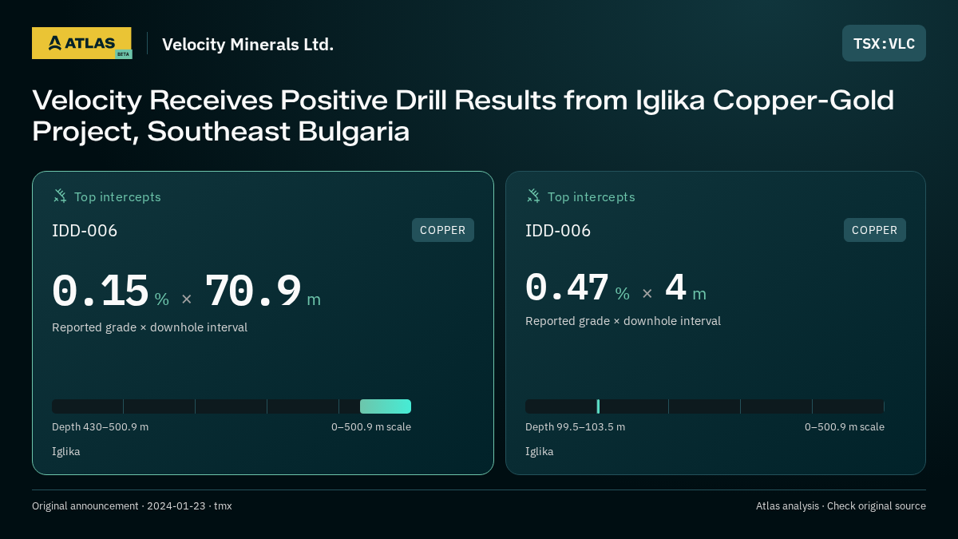Viewport: 958px width, 539px height.
Task: Click the depth bar segment at 430–500.9 m
Action: click(386, 406)
